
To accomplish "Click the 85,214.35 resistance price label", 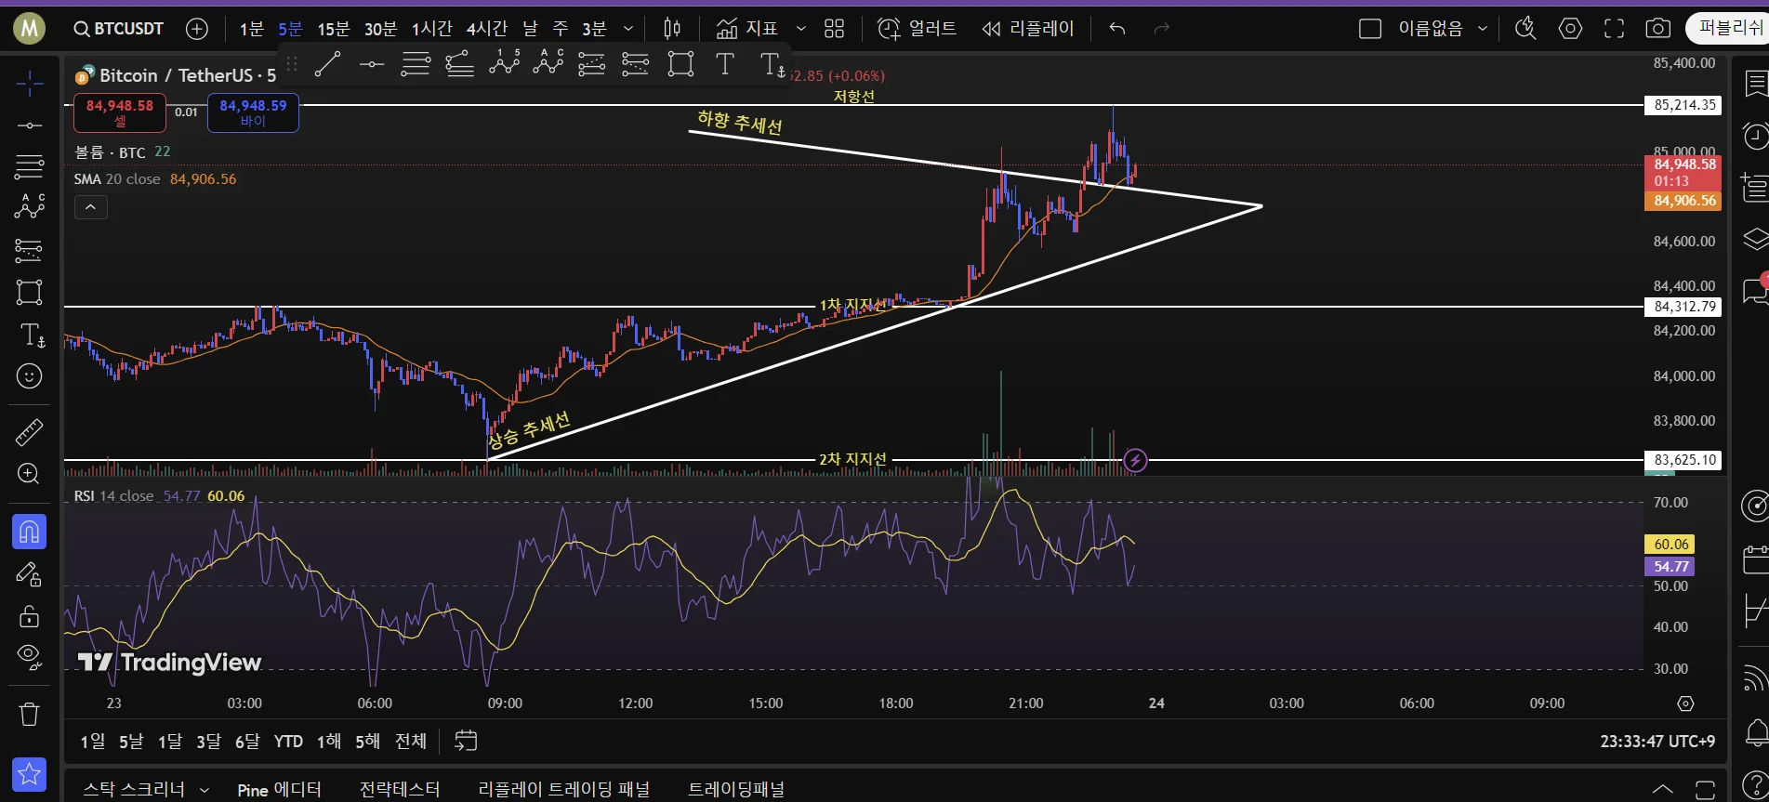I will click(x=1683, y=105).
